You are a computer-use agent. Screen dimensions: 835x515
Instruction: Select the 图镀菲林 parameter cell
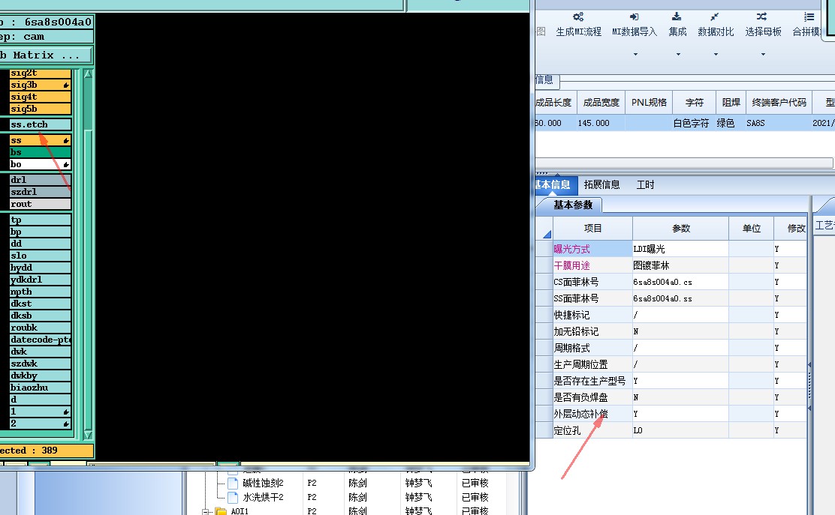pyautogui.click(x=680, y=265)
